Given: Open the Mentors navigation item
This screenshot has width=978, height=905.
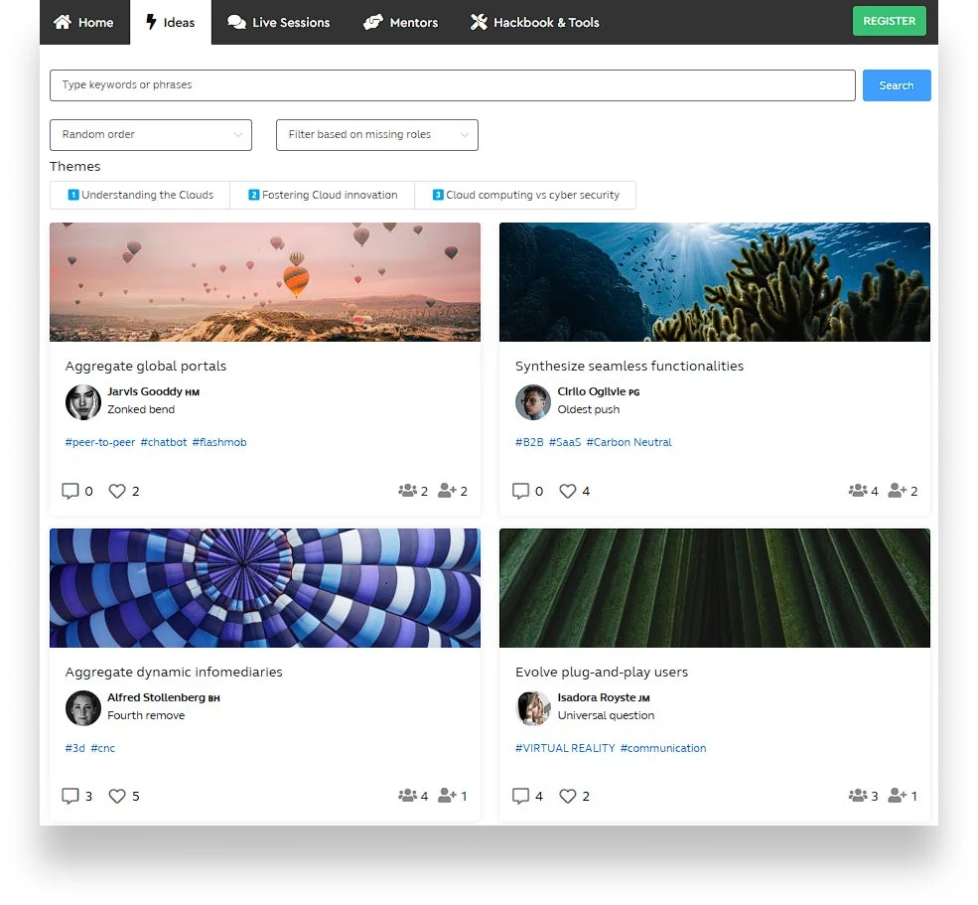Looking at the screenshot, I should pos(400,23).
